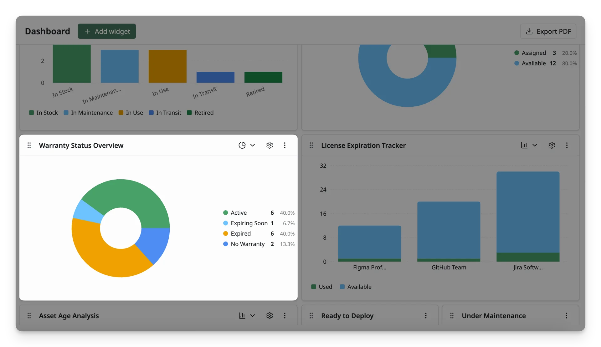Click the Asset Age Analysis title
This screenshot has width=601, height=347.
pyautogui.click(x=69, y=315)
